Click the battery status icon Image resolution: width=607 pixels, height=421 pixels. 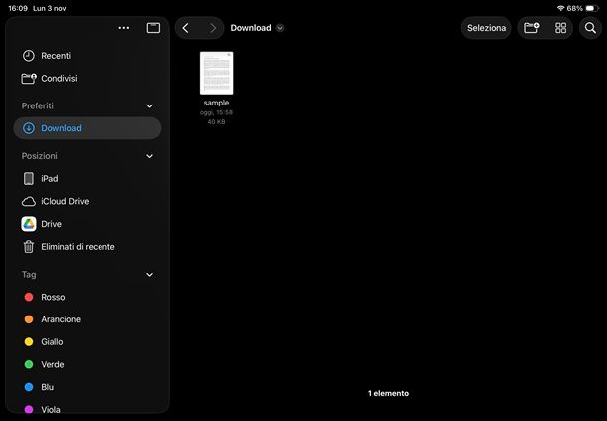click(592, 8)
